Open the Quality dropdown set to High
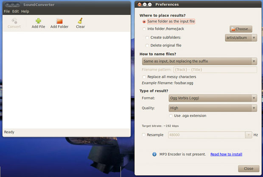 [x=213, y=108]
